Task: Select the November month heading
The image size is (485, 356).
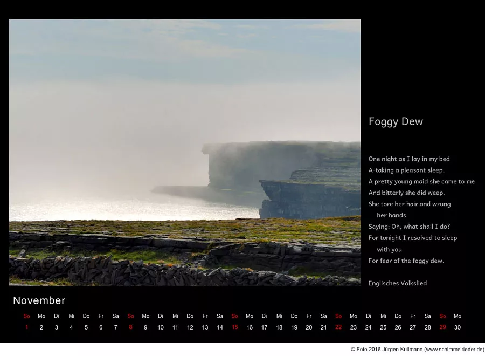Action: [x=39, y=300]
